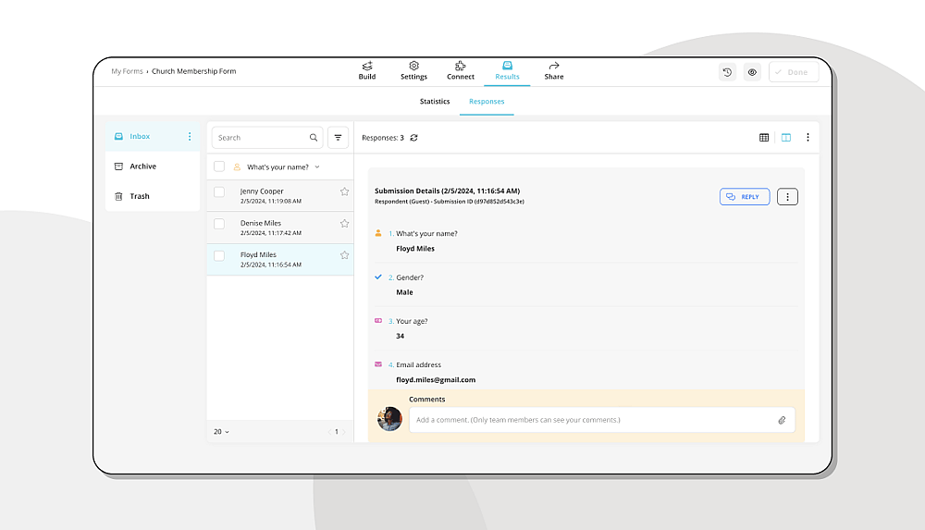Switch to table view layout

[764, 138]
